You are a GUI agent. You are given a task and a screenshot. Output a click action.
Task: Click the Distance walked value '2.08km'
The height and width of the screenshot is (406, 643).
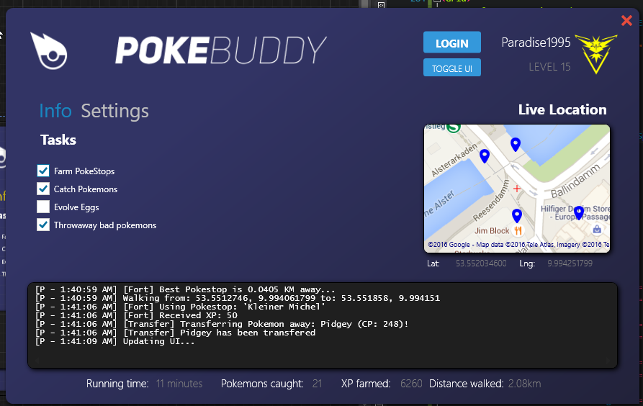click(524, 384)
